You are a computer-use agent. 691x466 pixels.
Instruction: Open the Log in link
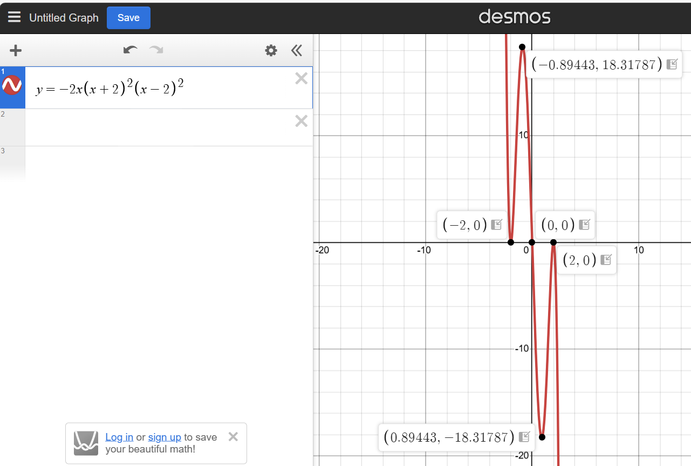[119, 437]
